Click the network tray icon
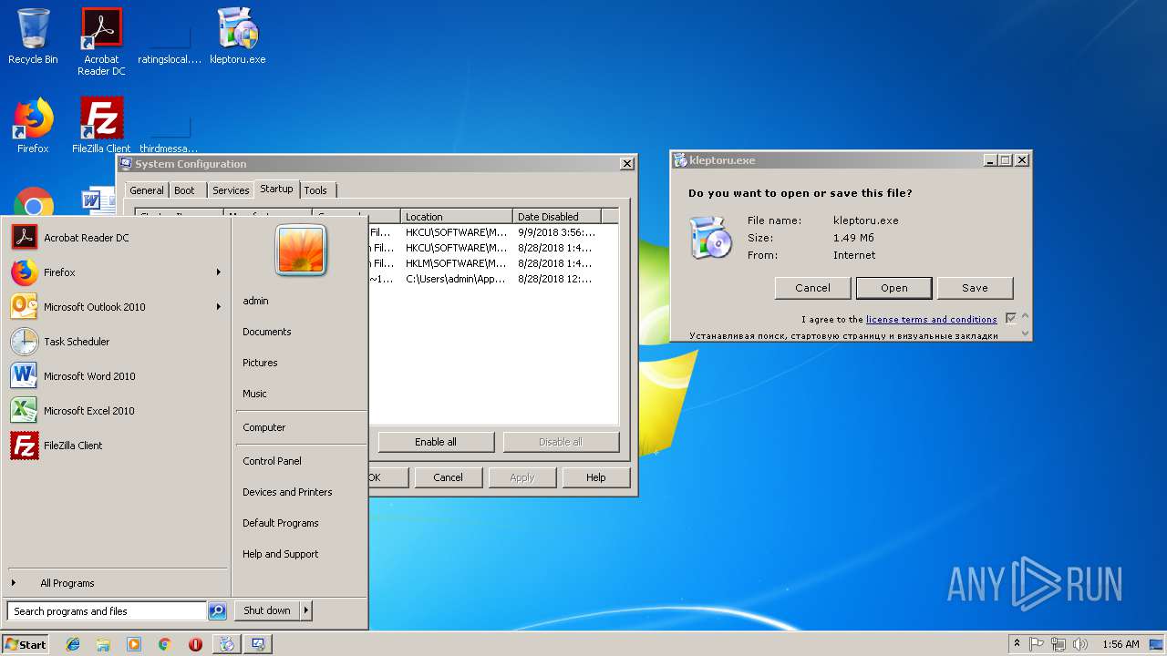Screen dimensions: 1167x656 coord(1059,644)
